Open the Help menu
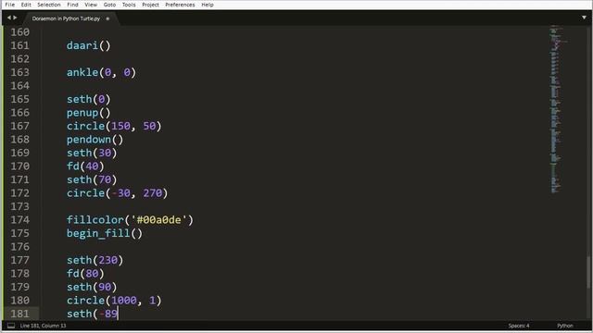This screenshot has height=333, width=593. (x=208, y=5)
